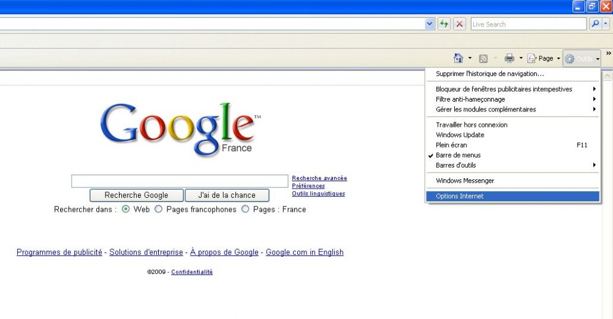Click the Print icon

[x=509, y=59]
